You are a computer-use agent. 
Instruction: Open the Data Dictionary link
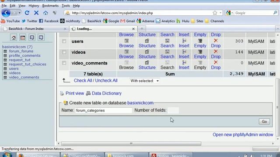tap(107, 93)
